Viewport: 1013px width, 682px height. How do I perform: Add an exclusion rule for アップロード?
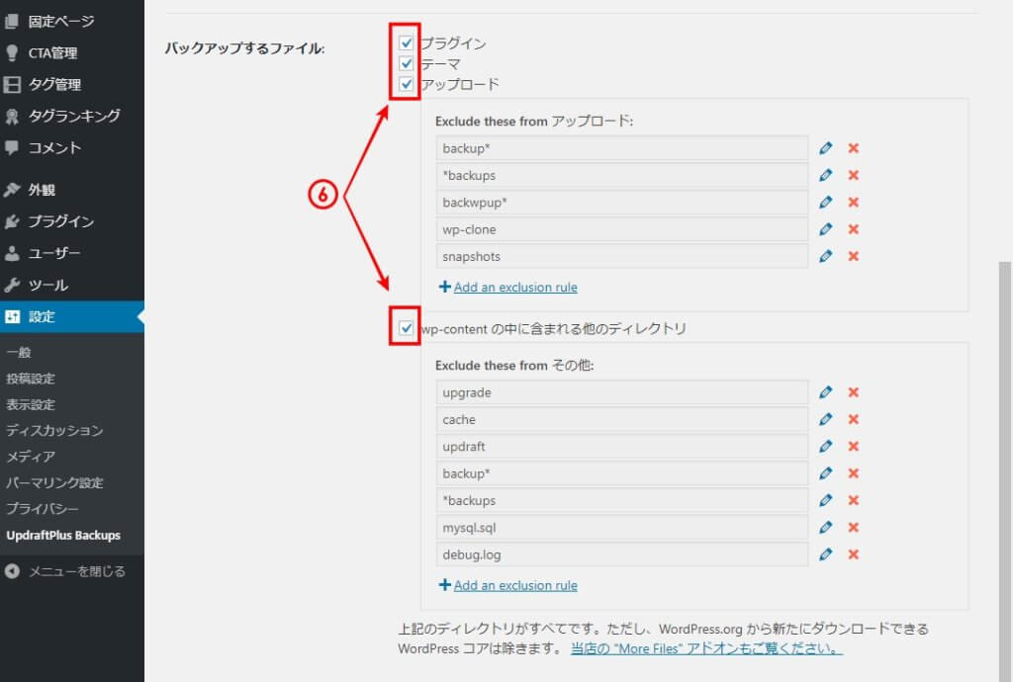pyautogui.click(x=514, y=288)
